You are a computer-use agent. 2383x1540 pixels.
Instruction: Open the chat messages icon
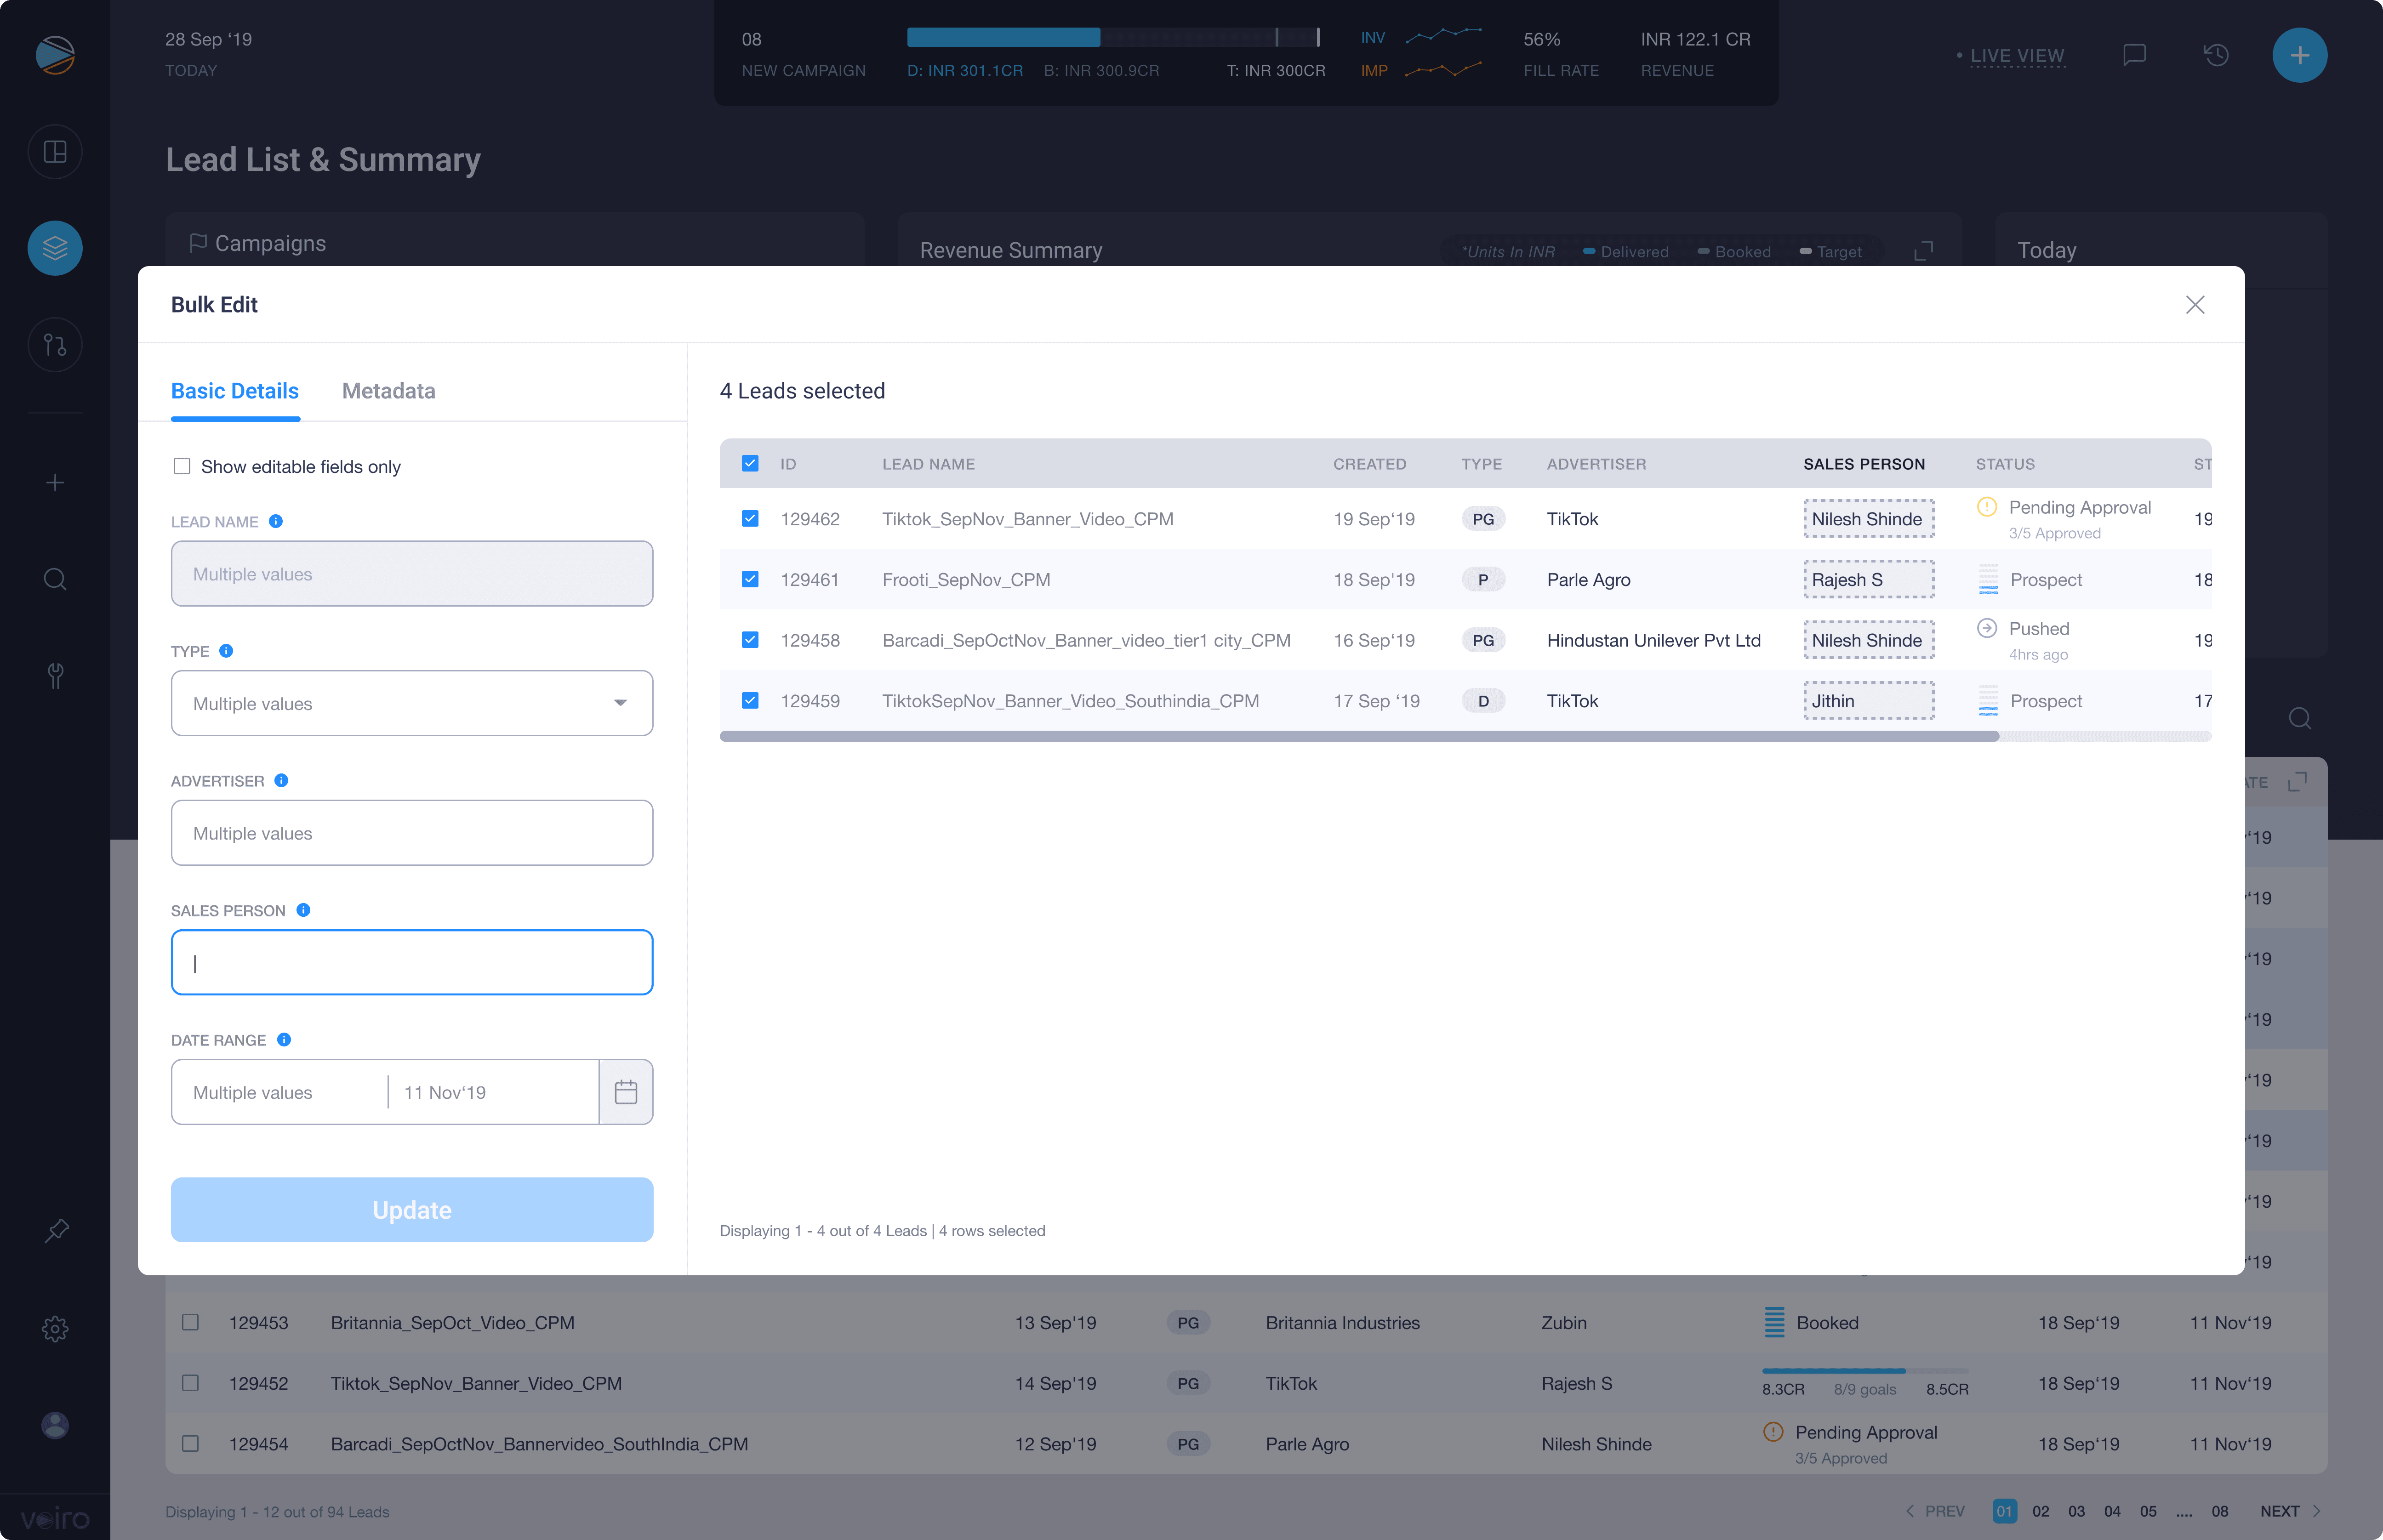[2134, 55]
